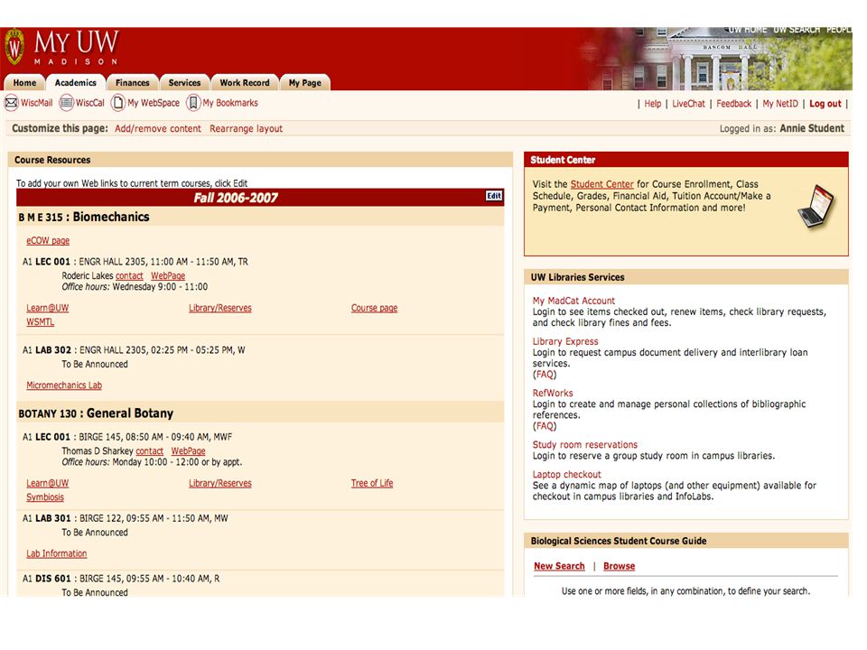Open the Finances tab
Image resolution: width=867 pixels, height=650 pixels.
(x=133, y=83)
